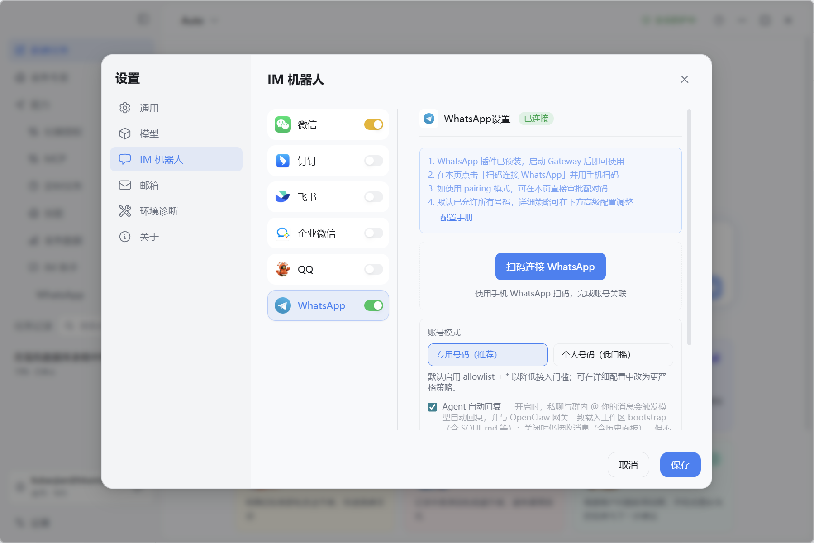Click the 取消 button

coord(628,465)
